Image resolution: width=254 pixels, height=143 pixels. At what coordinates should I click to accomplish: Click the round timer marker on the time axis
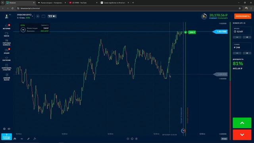183,131
